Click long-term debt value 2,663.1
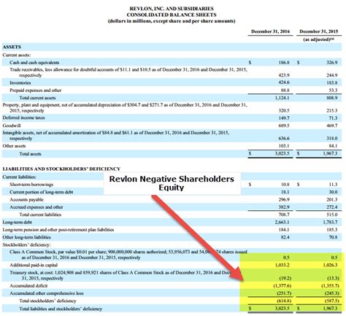 (x=282, y=222)
